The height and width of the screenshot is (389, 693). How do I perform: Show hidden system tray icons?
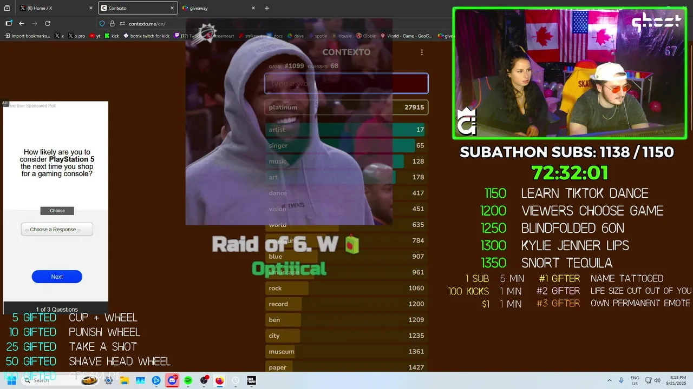[x=610, y=380]
